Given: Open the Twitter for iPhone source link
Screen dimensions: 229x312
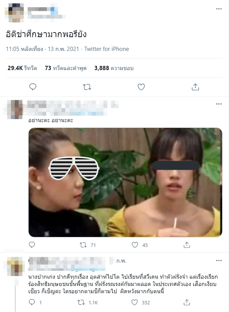Looking at the screenshot, I should [x=106, y=49].
